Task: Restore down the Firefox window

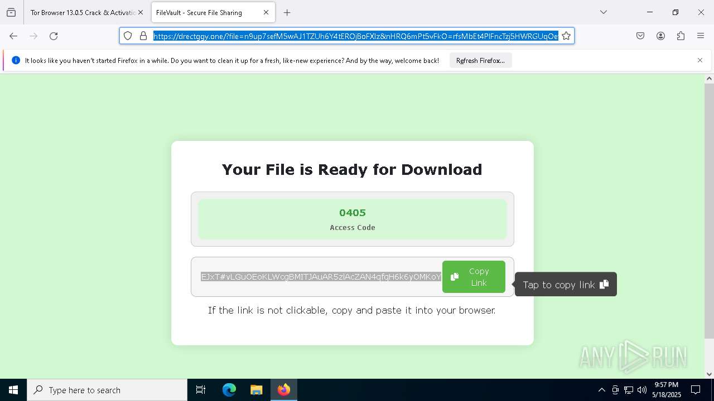Action: click(x=676, y=12)
